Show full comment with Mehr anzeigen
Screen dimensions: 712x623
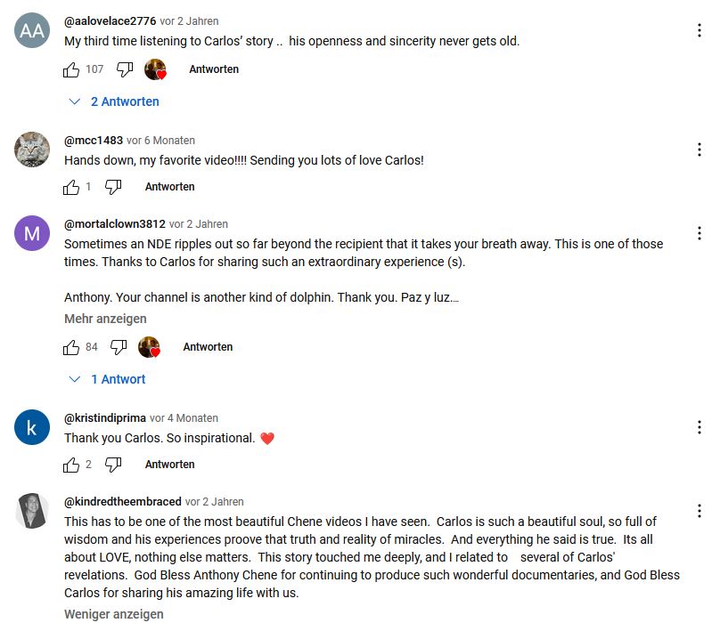pos(105,319)
